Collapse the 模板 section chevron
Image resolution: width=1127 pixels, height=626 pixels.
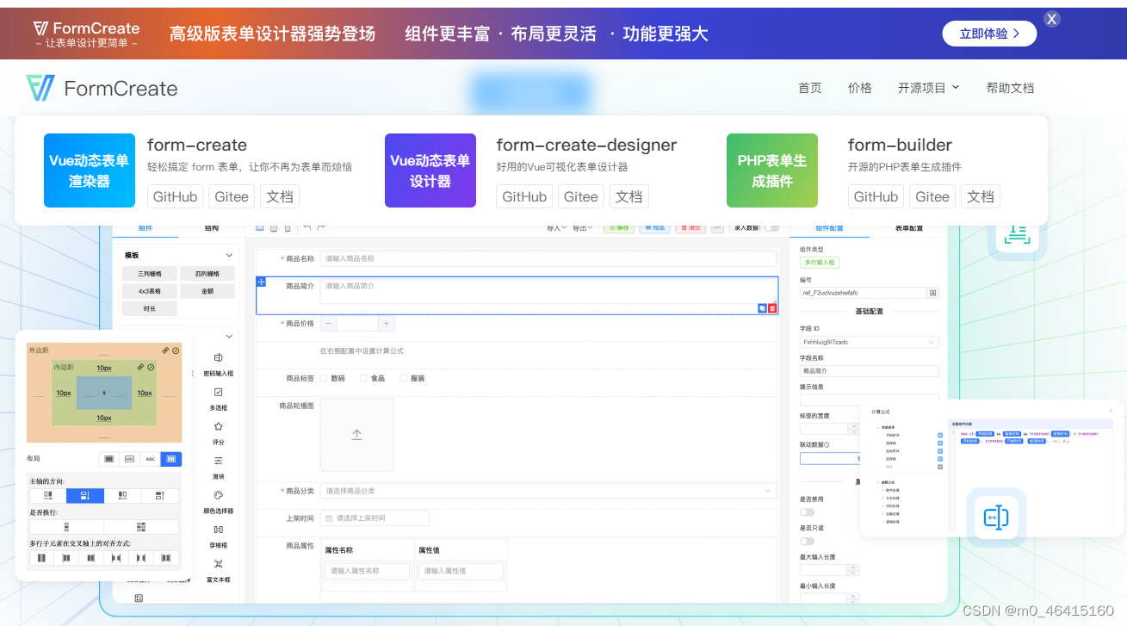point(229,256)
